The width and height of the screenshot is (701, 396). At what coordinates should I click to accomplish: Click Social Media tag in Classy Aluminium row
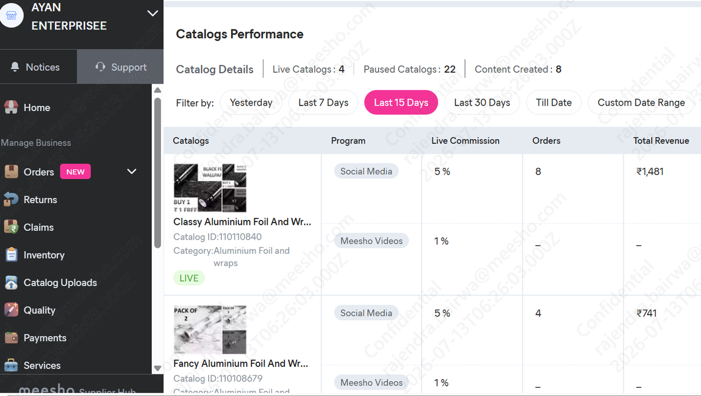click(x=366, y=171)
